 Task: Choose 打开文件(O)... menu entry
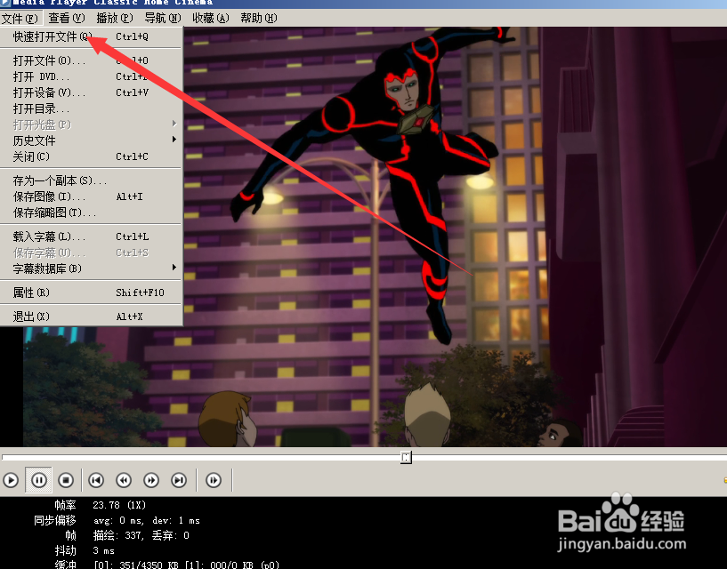pyautogui.click(x=91, y=60)
